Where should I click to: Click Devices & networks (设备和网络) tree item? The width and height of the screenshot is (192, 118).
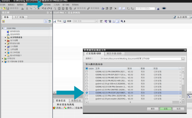point(15,34)
